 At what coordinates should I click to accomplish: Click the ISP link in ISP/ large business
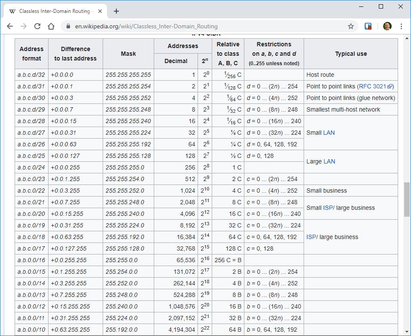pos(311,237)
